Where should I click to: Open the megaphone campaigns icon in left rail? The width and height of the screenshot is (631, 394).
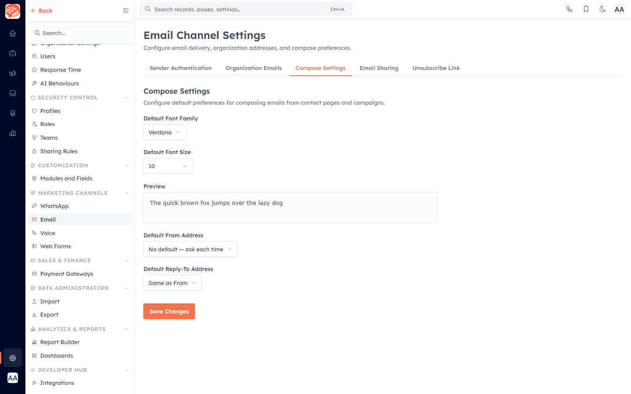(x=13, y=74)
